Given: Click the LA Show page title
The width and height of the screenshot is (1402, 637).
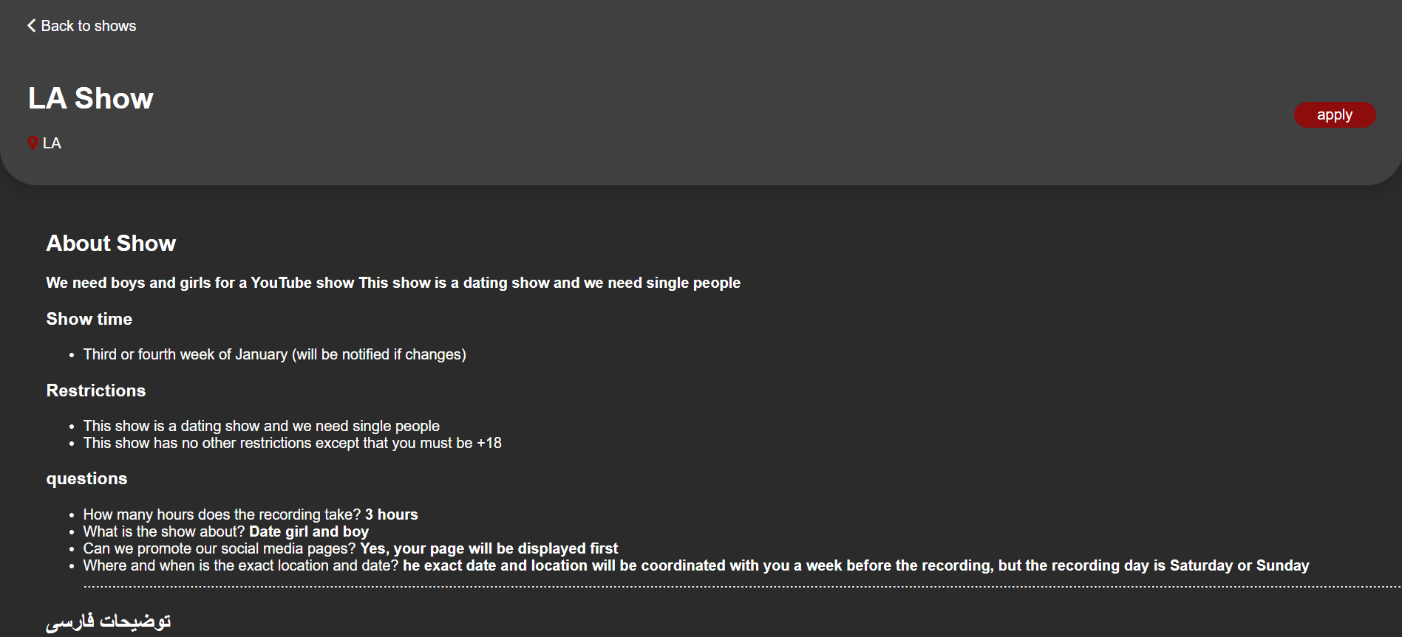Looking at the screenshot, I should tap(91, 98).
